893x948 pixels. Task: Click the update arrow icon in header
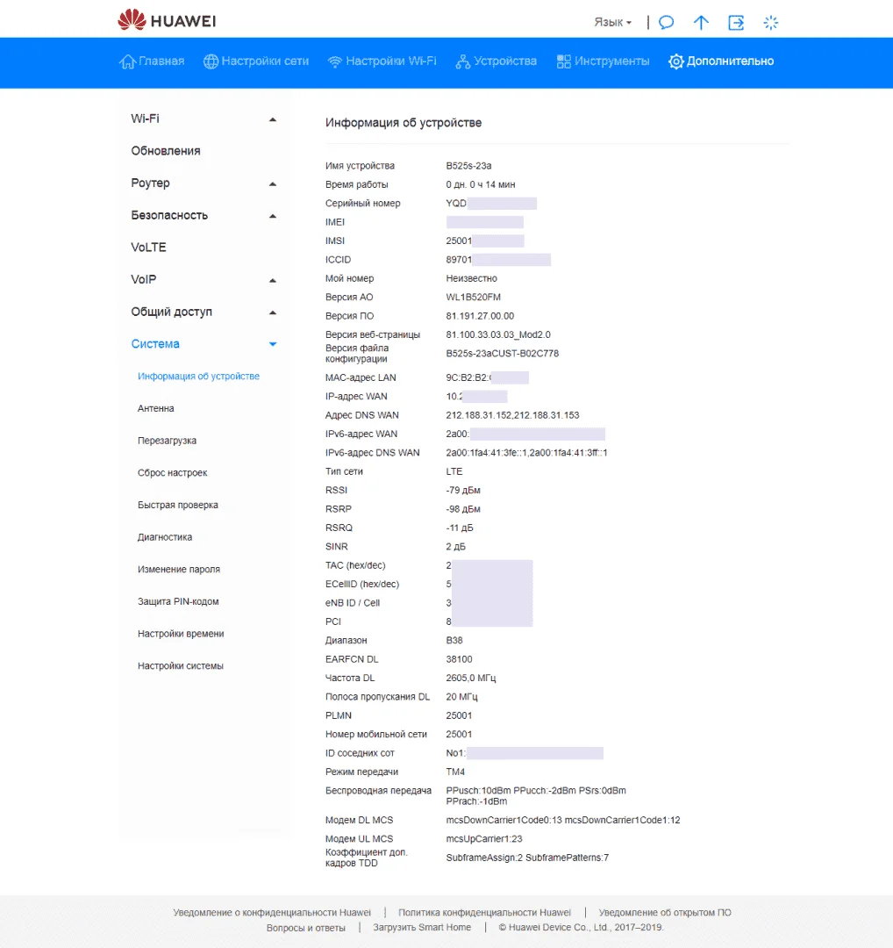point(701,23)
